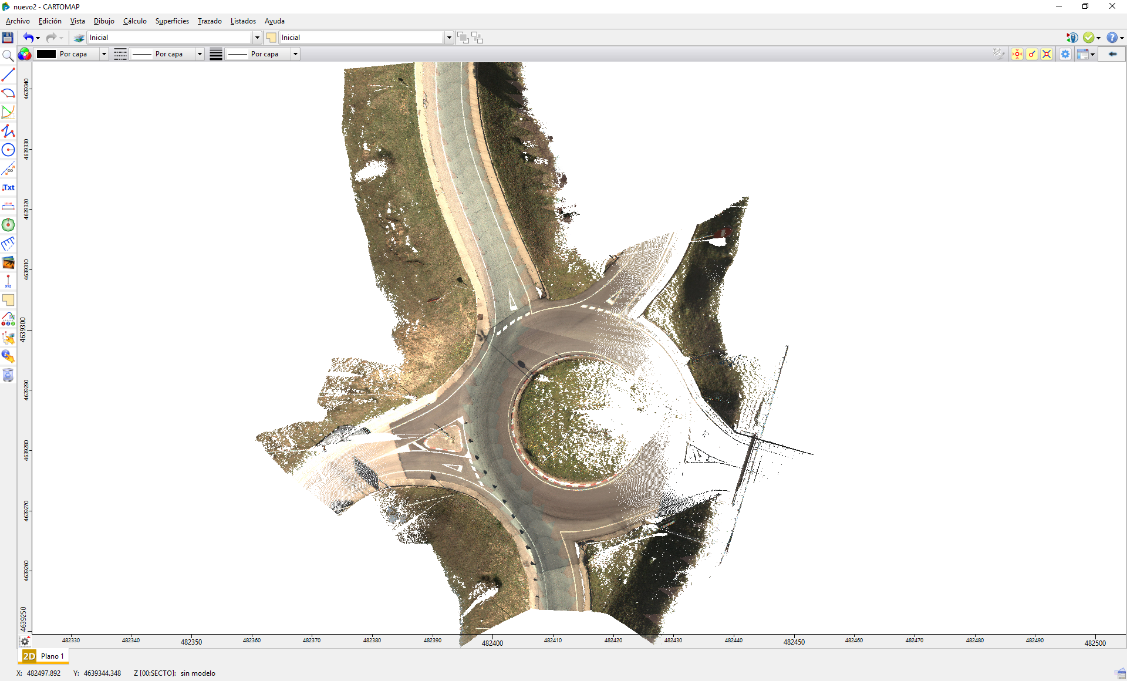
Task: Expand the line weight Por capa dropdown
Action: (295, 54)
